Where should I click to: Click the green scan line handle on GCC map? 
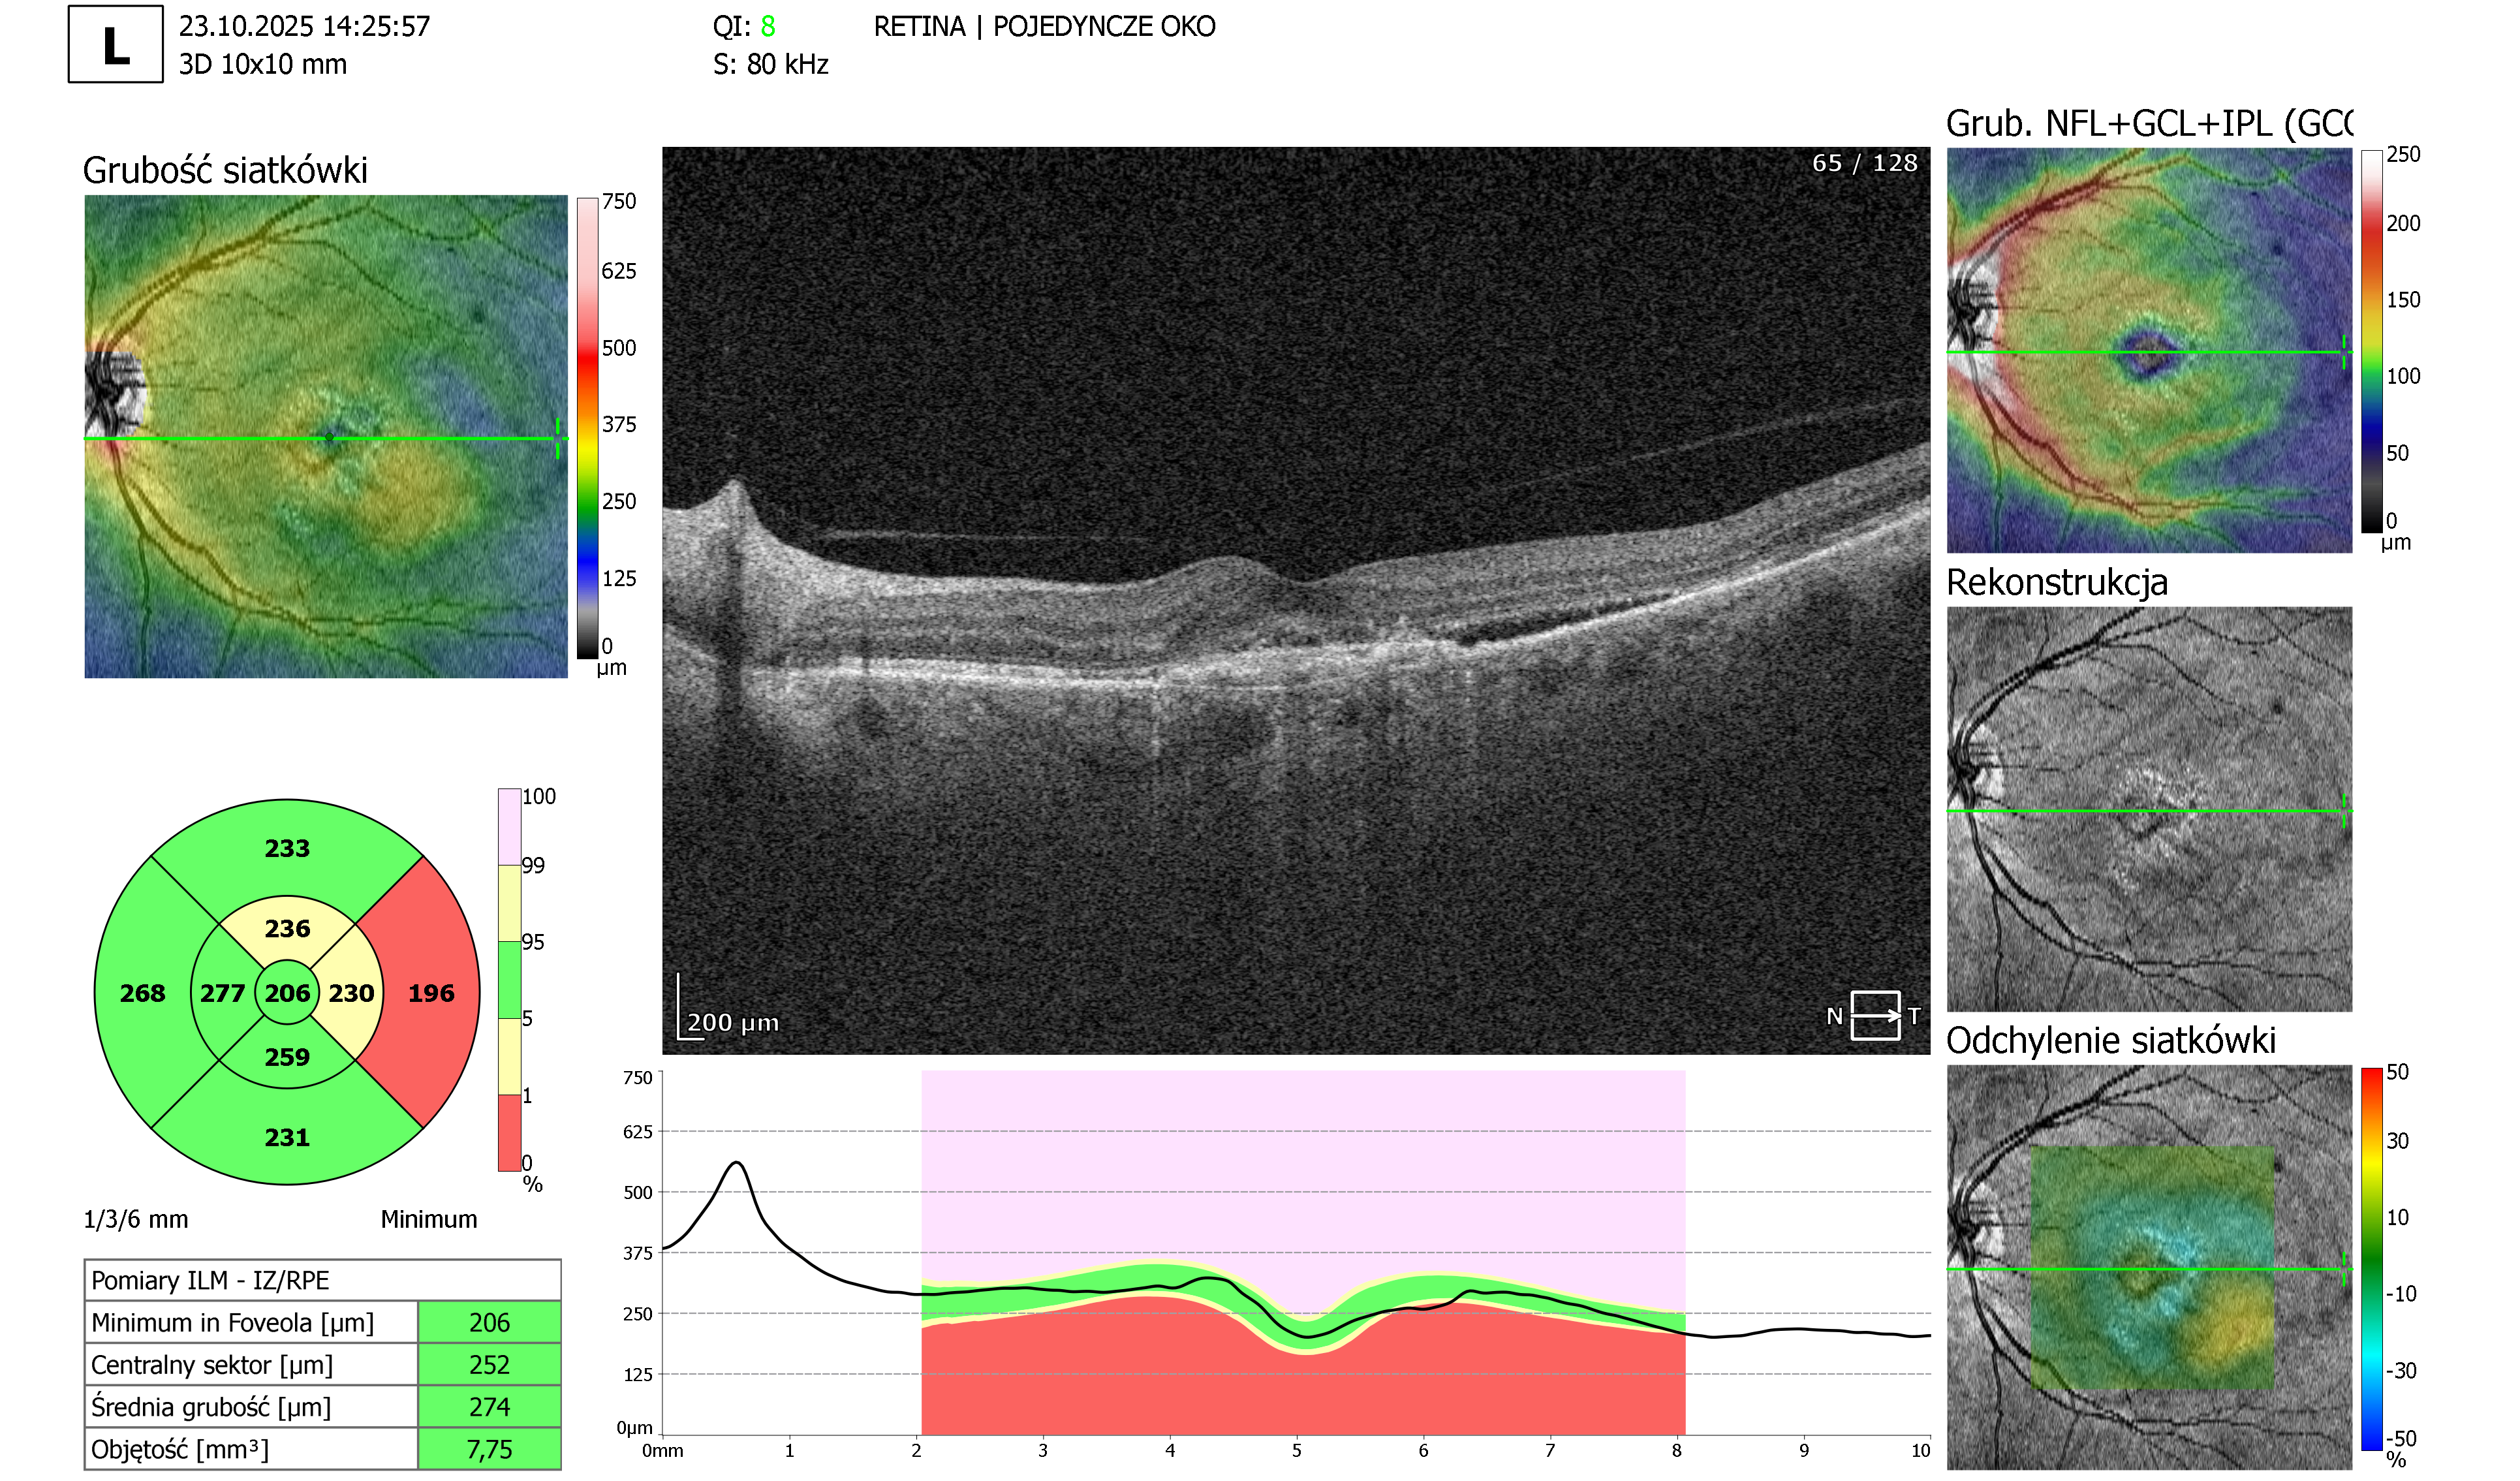pos(2344,352)
